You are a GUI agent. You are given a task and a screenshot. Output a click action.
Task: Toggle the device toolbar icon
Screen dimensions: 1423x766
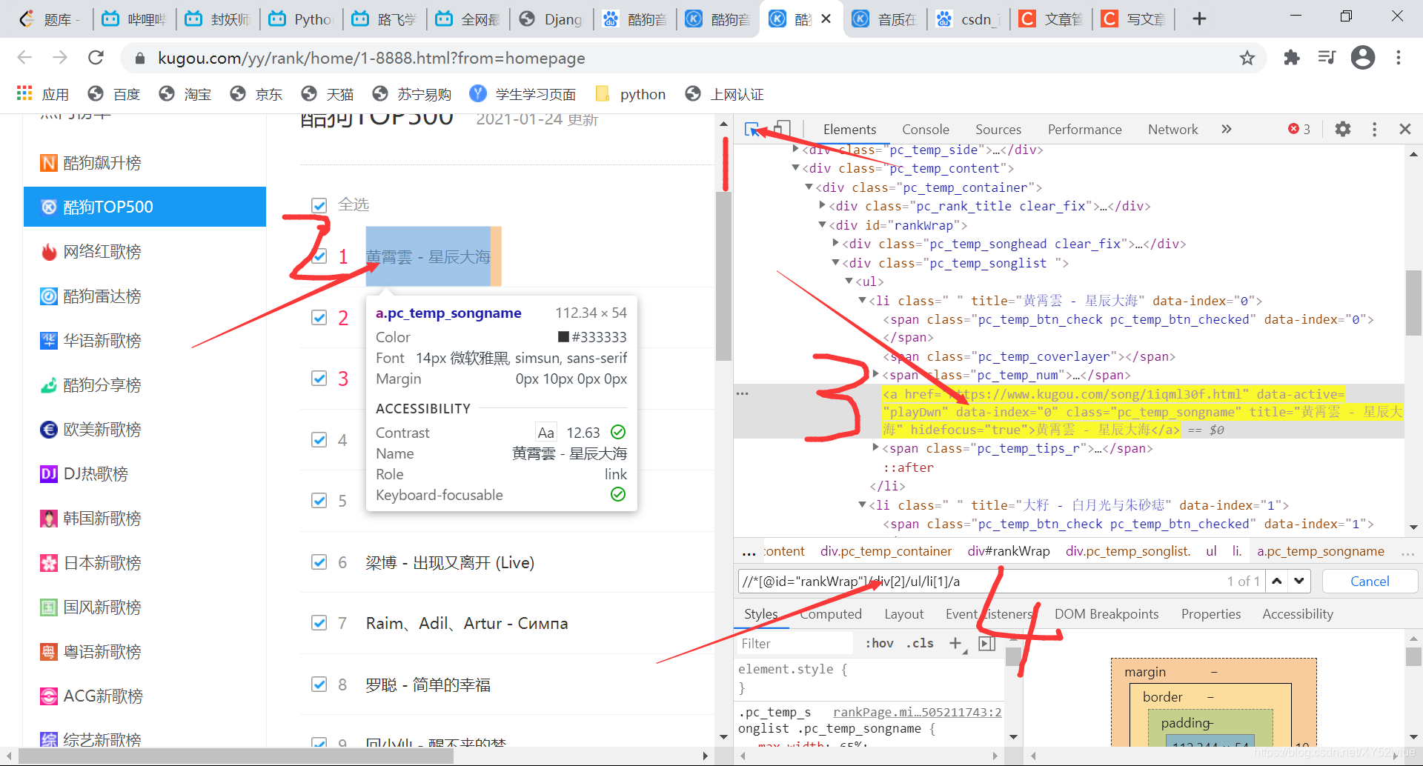point(782,130)
